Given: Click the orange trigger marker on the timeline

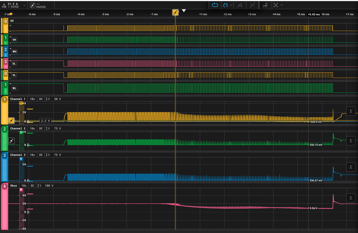Looking at the screenshot, I should tap(175, 13).
